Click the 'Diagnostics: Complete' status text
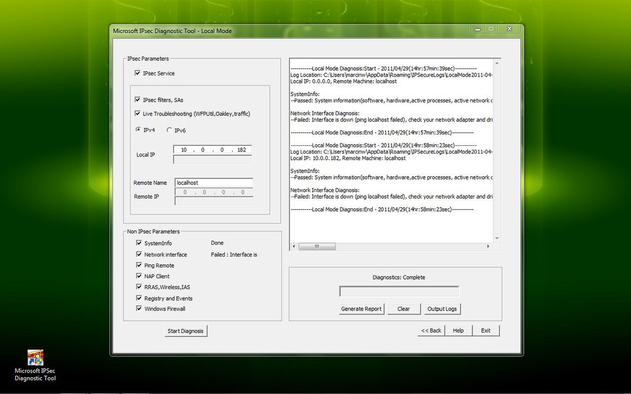Screen dimensions: 631x394 (399, 277)
